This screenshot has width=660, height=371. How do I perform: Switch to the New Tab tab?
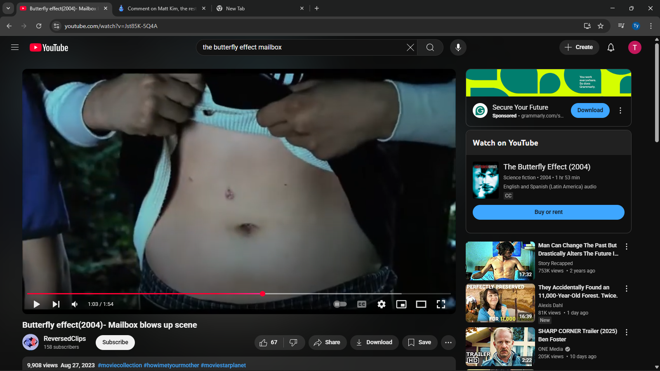coord(260,9)
